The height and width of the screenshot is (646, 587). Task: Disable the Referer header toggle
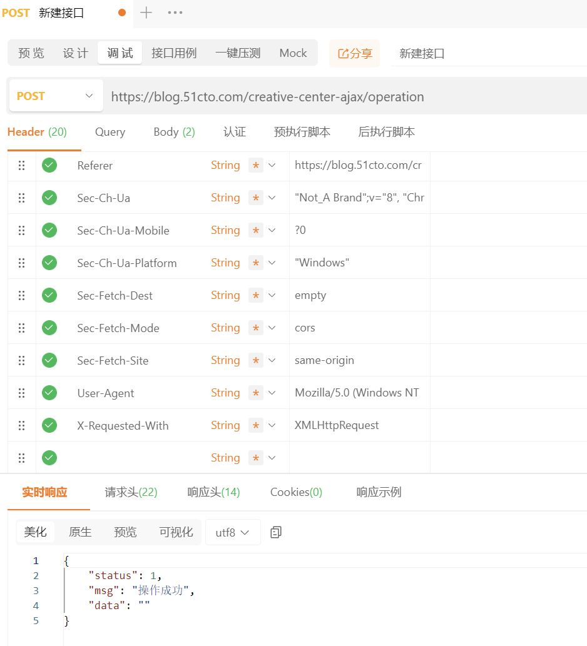49,165
